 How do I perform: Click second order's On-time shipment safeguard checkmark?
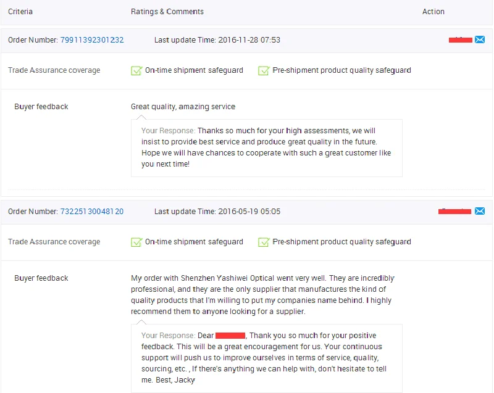(x=137, y=242)
